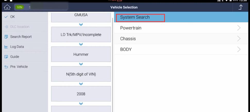250x112 pixels.
Task: Choose the 2008 model year box
Action: 81,94
